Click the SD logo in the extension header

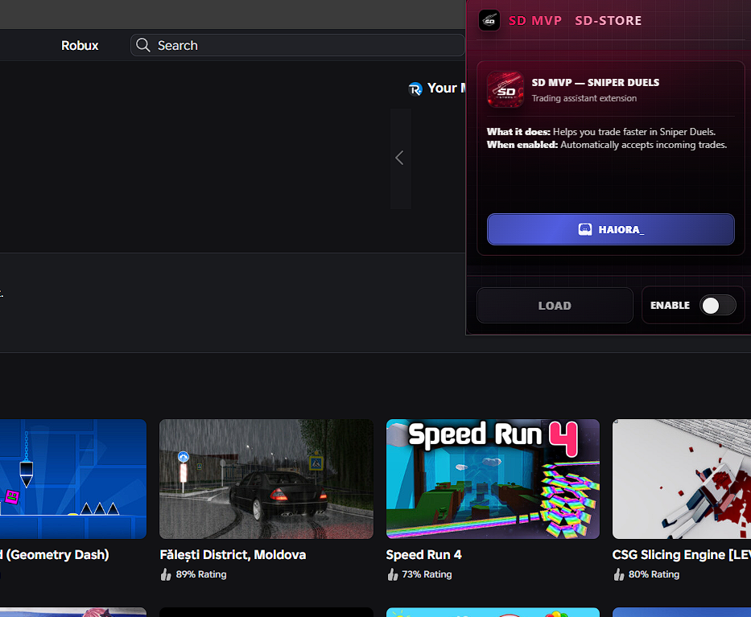[489, 20]
